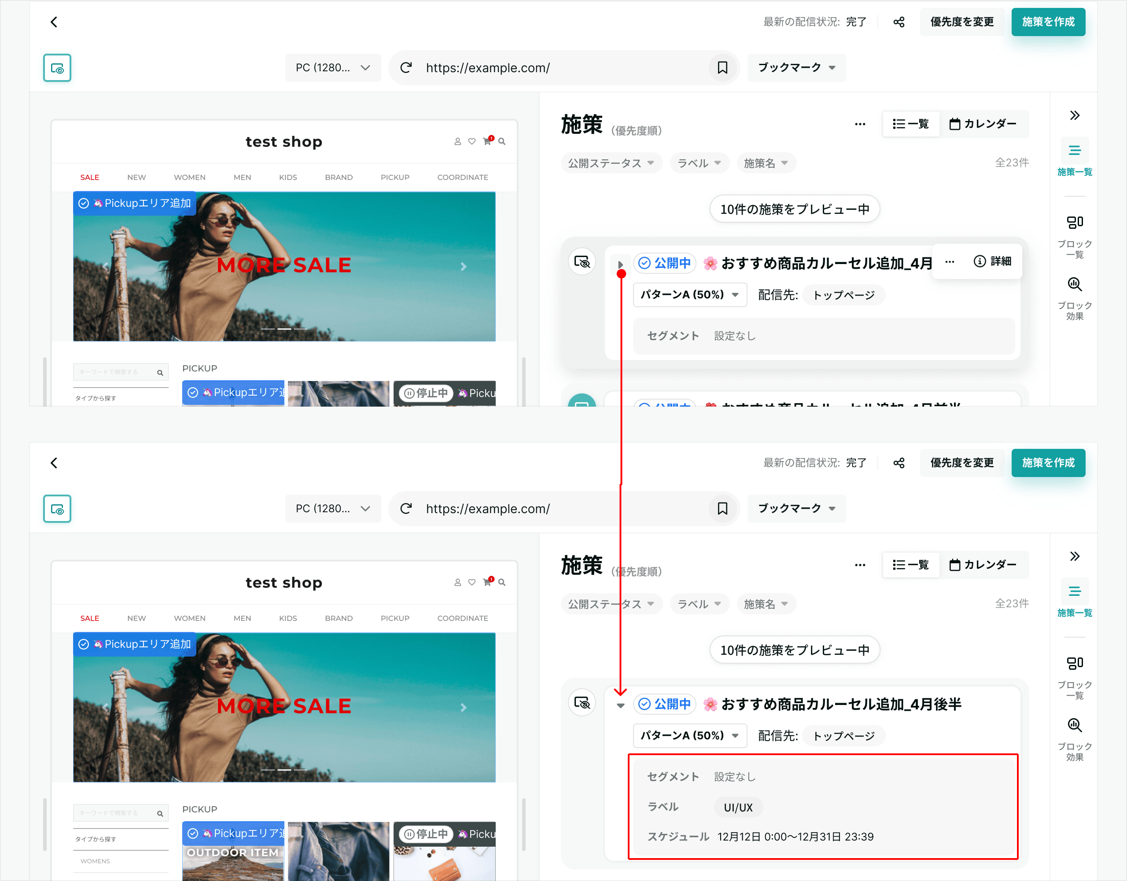This screenshot has height=881, width=1127.
Task: Open ラベル filter in top panel
Action: (699, 163)
